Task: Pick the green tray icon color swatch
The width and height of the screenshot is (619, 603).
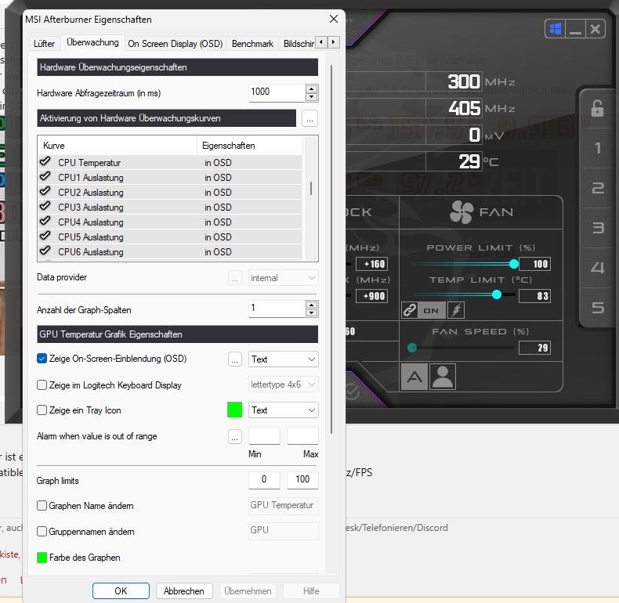Action: click(234, 410)
